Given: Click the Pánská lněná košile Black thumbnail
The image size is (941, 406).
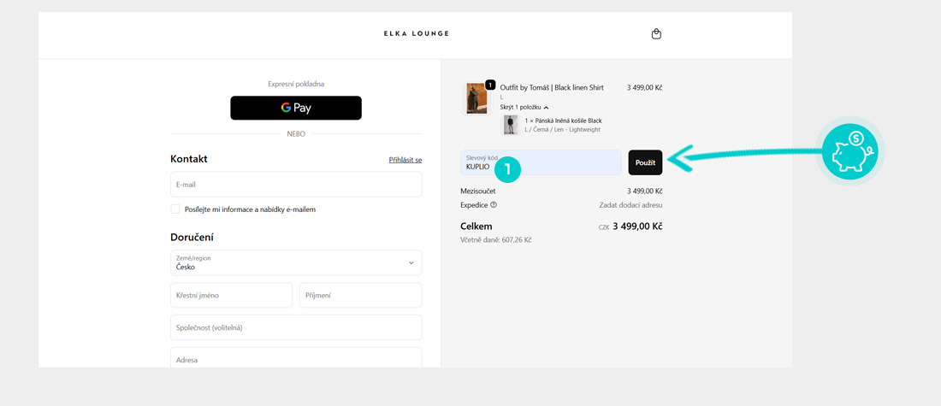Looking at the screenshot, I should pos(511,126).
